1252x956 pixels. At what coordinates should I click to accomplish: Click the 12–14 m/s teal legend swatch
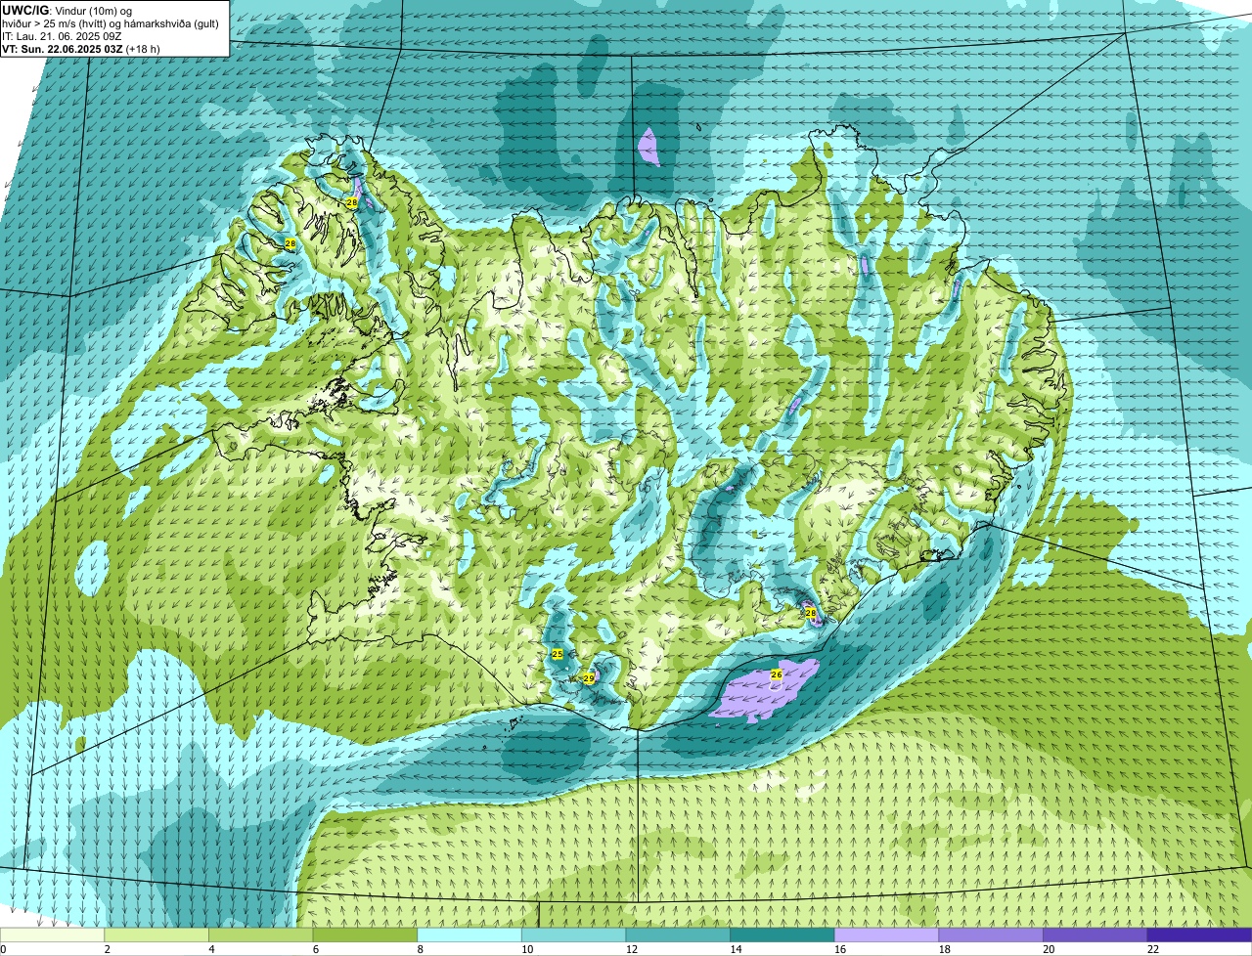click(x=678, y=934)
